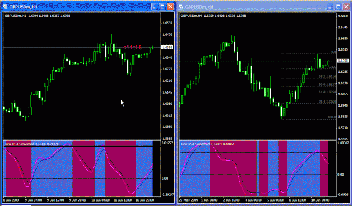Maximize the GBPUSDm,H1 chart window
This screenshot has width=352, height=206.
(162, 7)
